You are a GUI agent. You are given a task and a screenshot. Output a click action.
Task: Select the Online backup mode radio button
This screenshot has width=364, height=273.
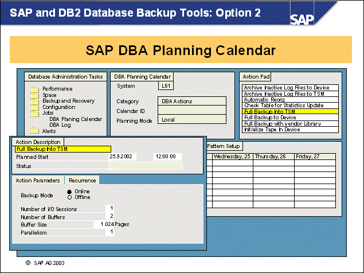[x=70, y=192]
